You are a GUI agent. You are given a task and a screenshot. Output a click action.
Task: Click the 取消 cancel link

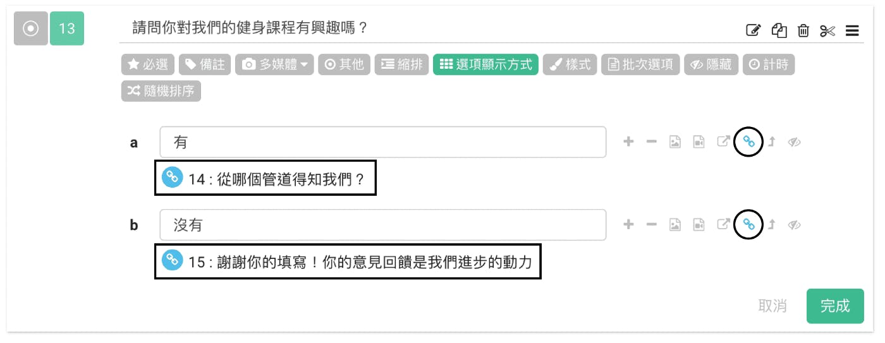pos(772,306)
